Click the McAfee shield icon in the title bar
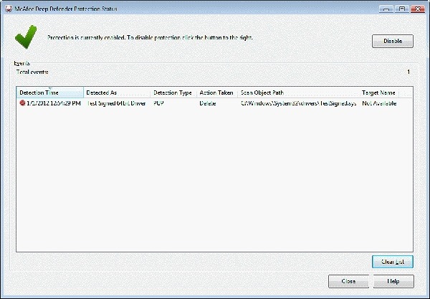Viewport: 430px width, 299px height. pyautogui.click(x=9, y=9)
